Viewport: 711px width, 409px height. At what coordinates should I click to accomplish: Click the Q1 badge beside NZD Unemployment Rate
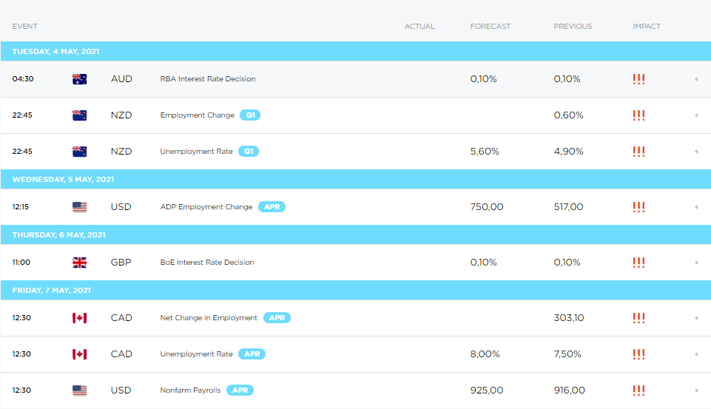249,152
